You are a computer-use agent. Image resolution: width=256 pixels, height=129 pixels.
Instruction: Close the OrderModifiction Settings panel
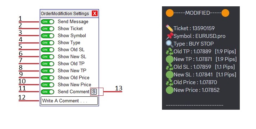coord(95,13)
